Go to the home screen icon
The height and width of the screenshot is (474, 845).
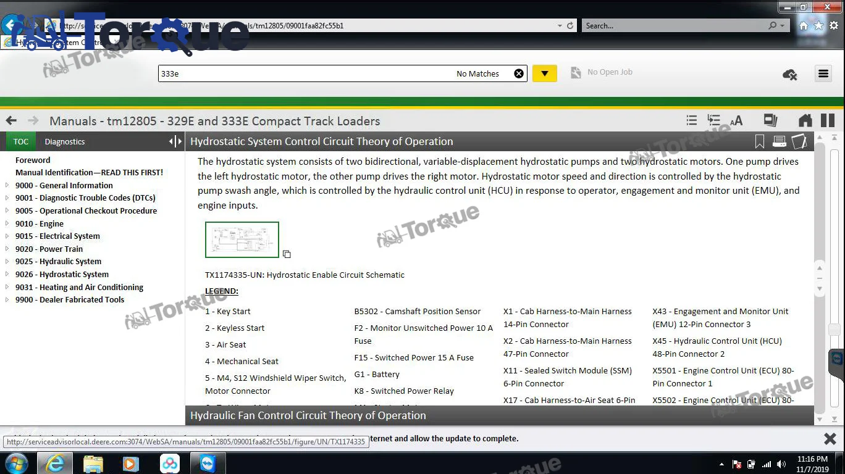click(x=805, y=121)
